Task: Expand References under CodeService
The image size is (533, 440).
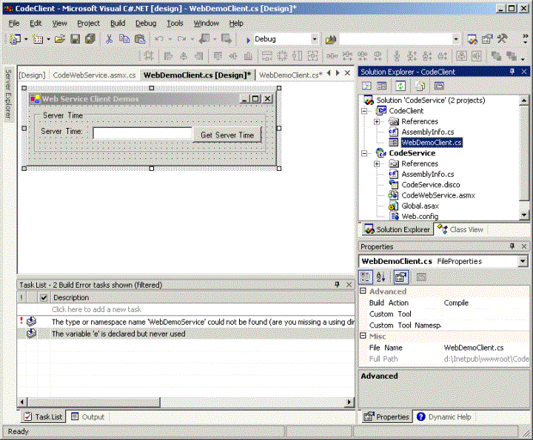Action: (377, 164)
